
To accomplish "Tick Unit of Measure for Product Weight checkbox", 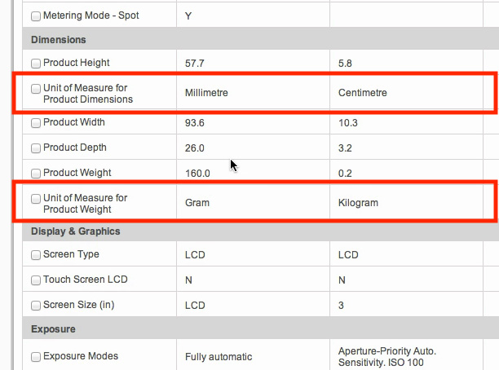I will point(36,198).
